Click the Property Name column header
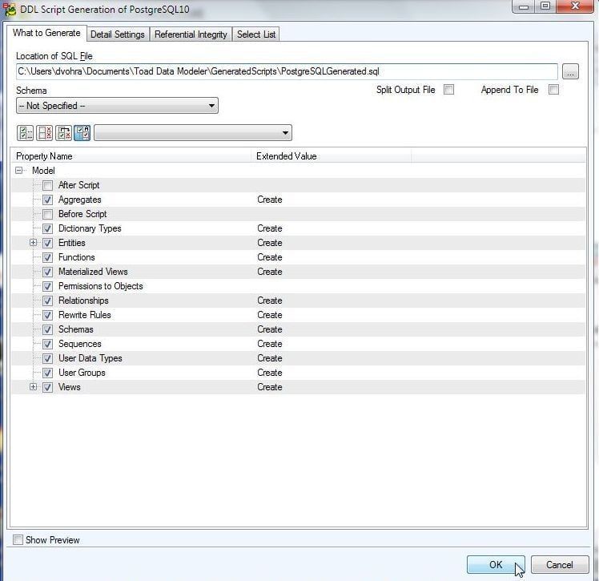Screen dimensions: 599x581 tap(132, 156)
